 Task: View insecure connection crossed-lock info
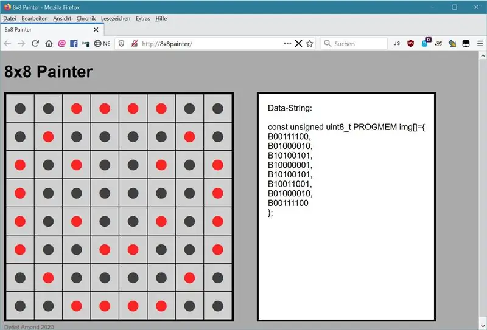135,44
